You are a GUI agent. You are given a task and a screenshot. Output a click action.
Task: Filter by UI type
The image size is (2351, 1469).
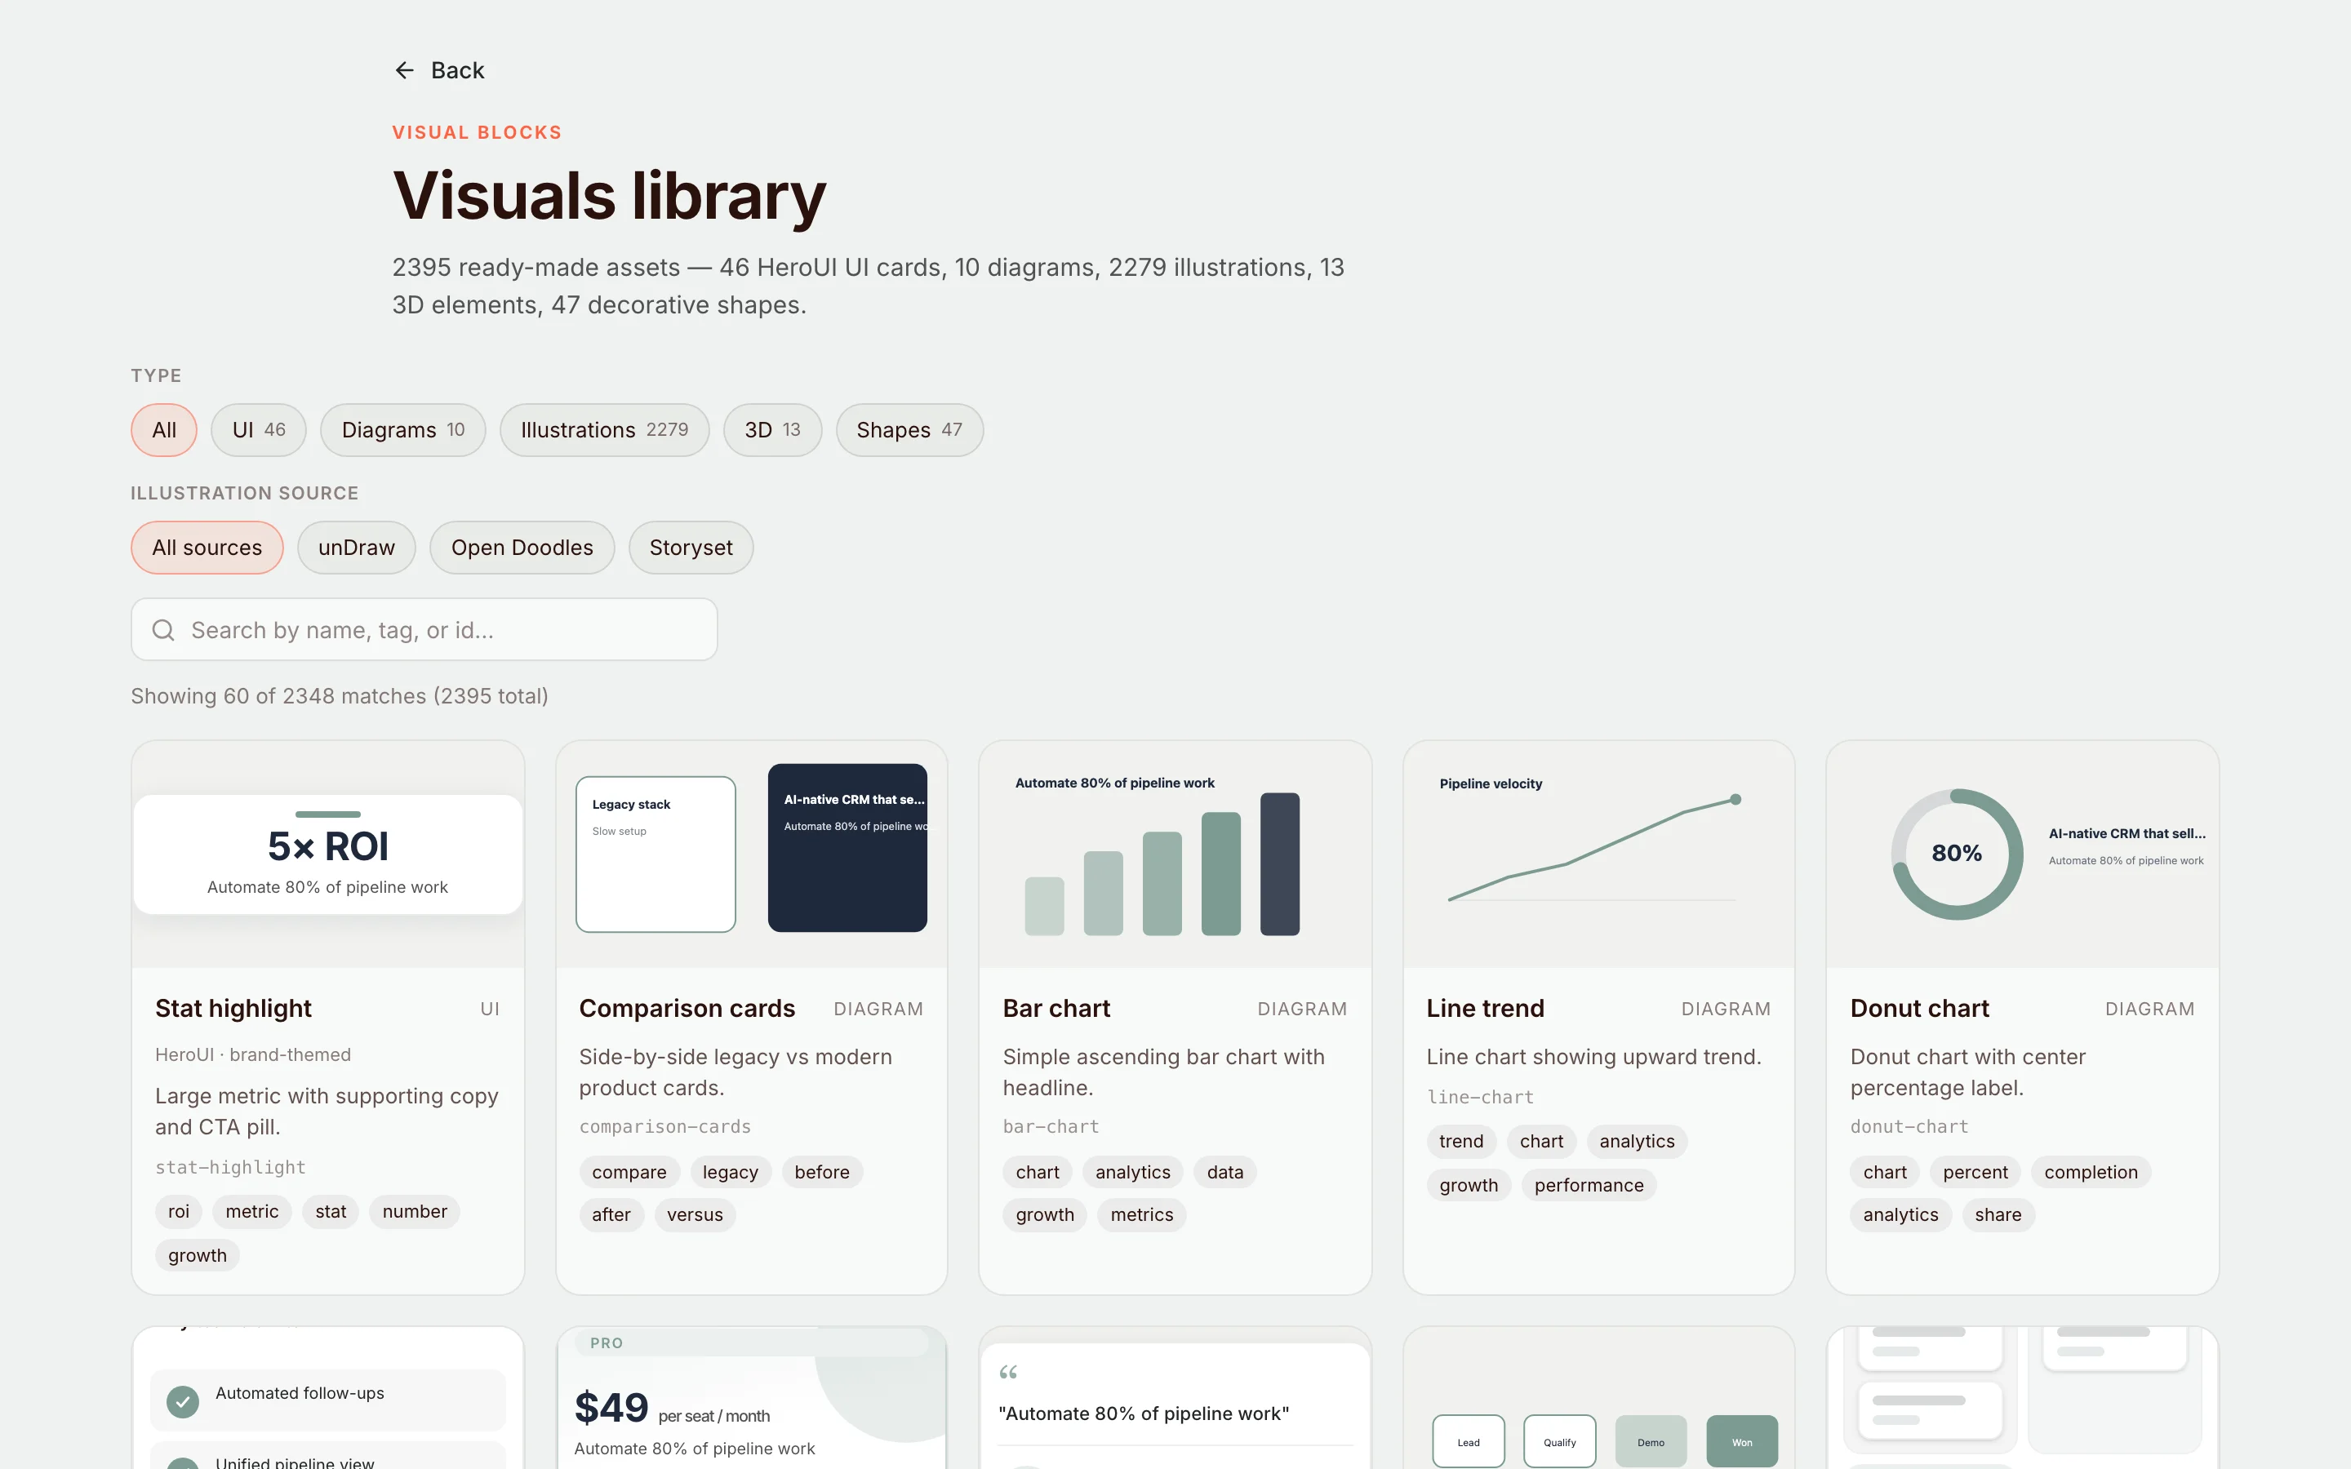click(259, 429)
